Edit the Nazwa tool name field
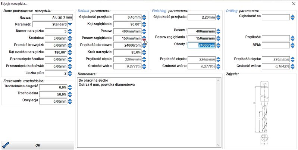This screenshot has height=150, width=298. coord(53,17)
